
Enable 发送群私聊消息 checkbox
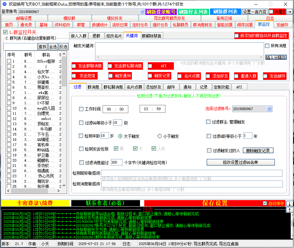coord(110,66)
